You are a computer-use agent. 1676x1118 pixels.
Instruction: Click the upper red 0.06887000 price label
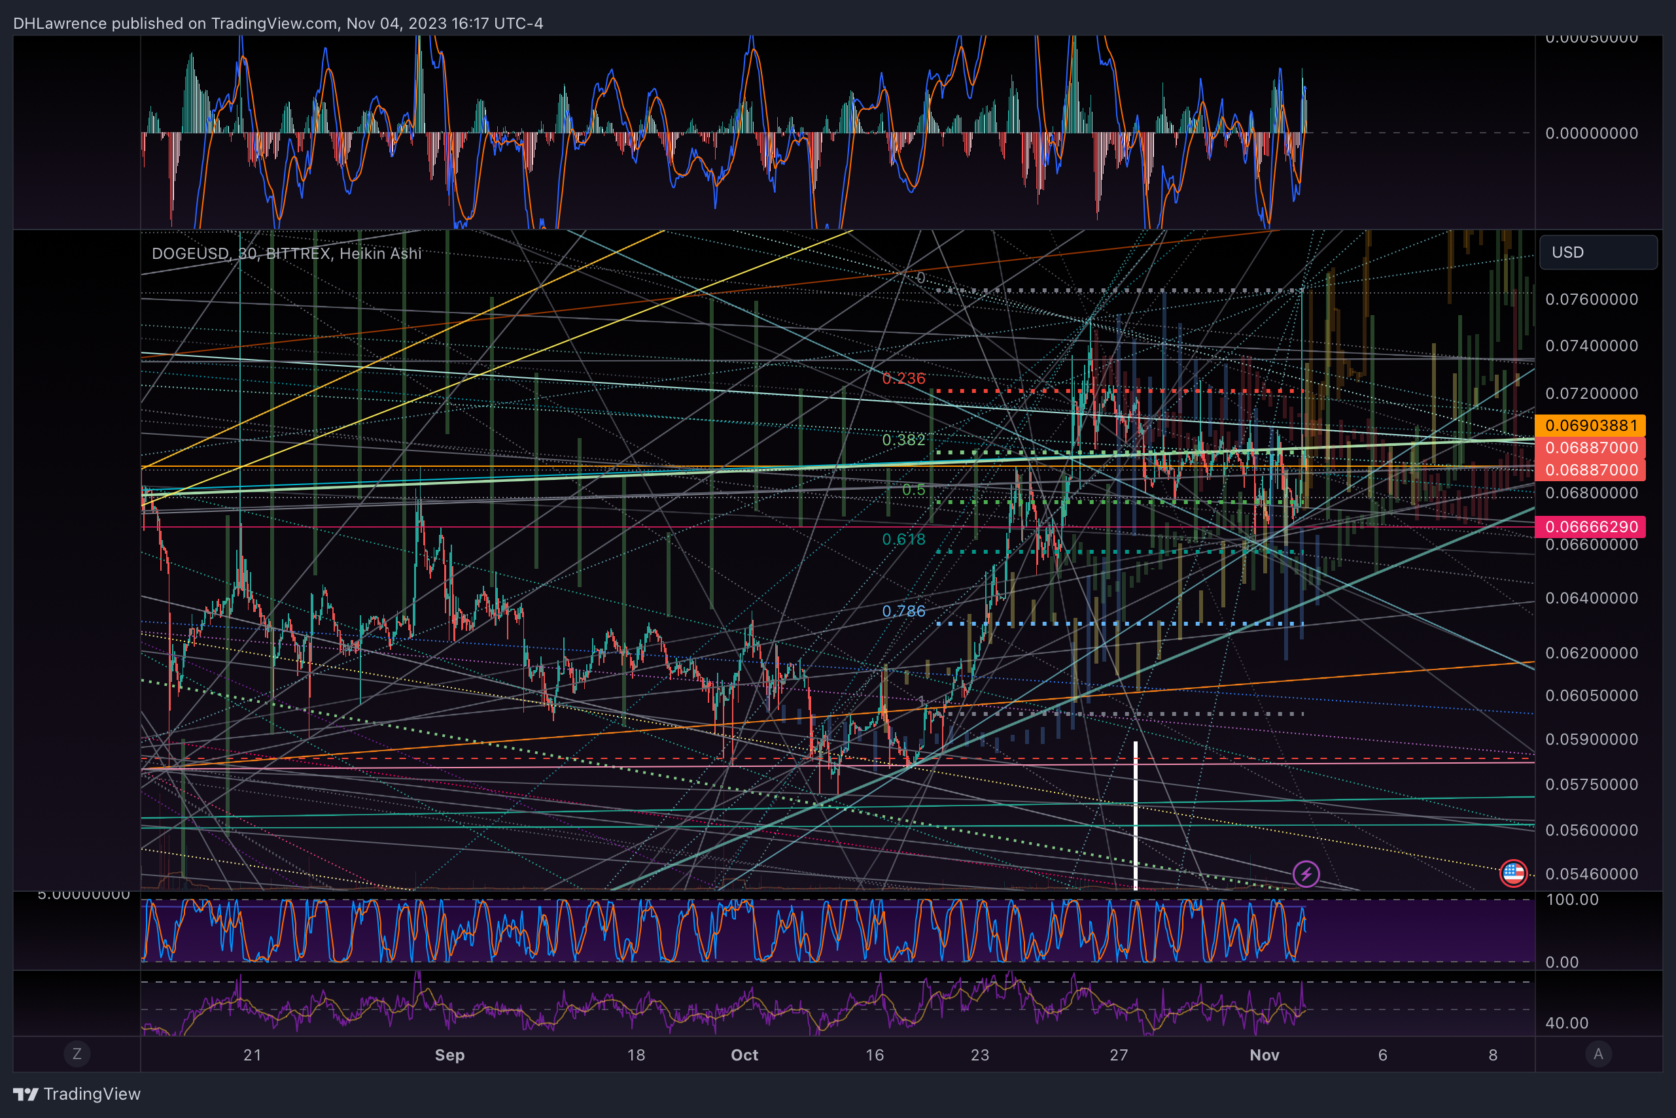point(1590,448)
